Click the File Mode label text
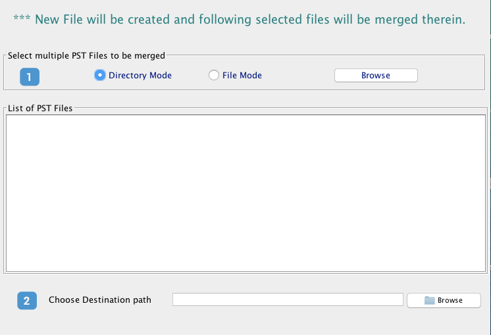This screenshot has width=491, height=335. click(x=242, y=76)
